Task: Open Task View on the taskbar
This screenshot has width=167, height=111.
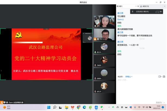Action: tap(60, 107)
